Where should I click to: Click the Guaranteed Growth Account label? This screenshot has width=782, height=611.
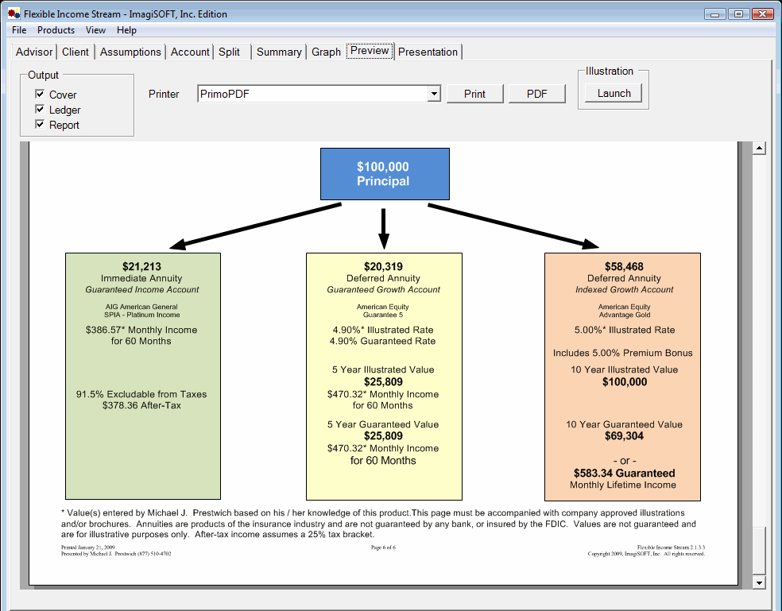coord(383,289)
